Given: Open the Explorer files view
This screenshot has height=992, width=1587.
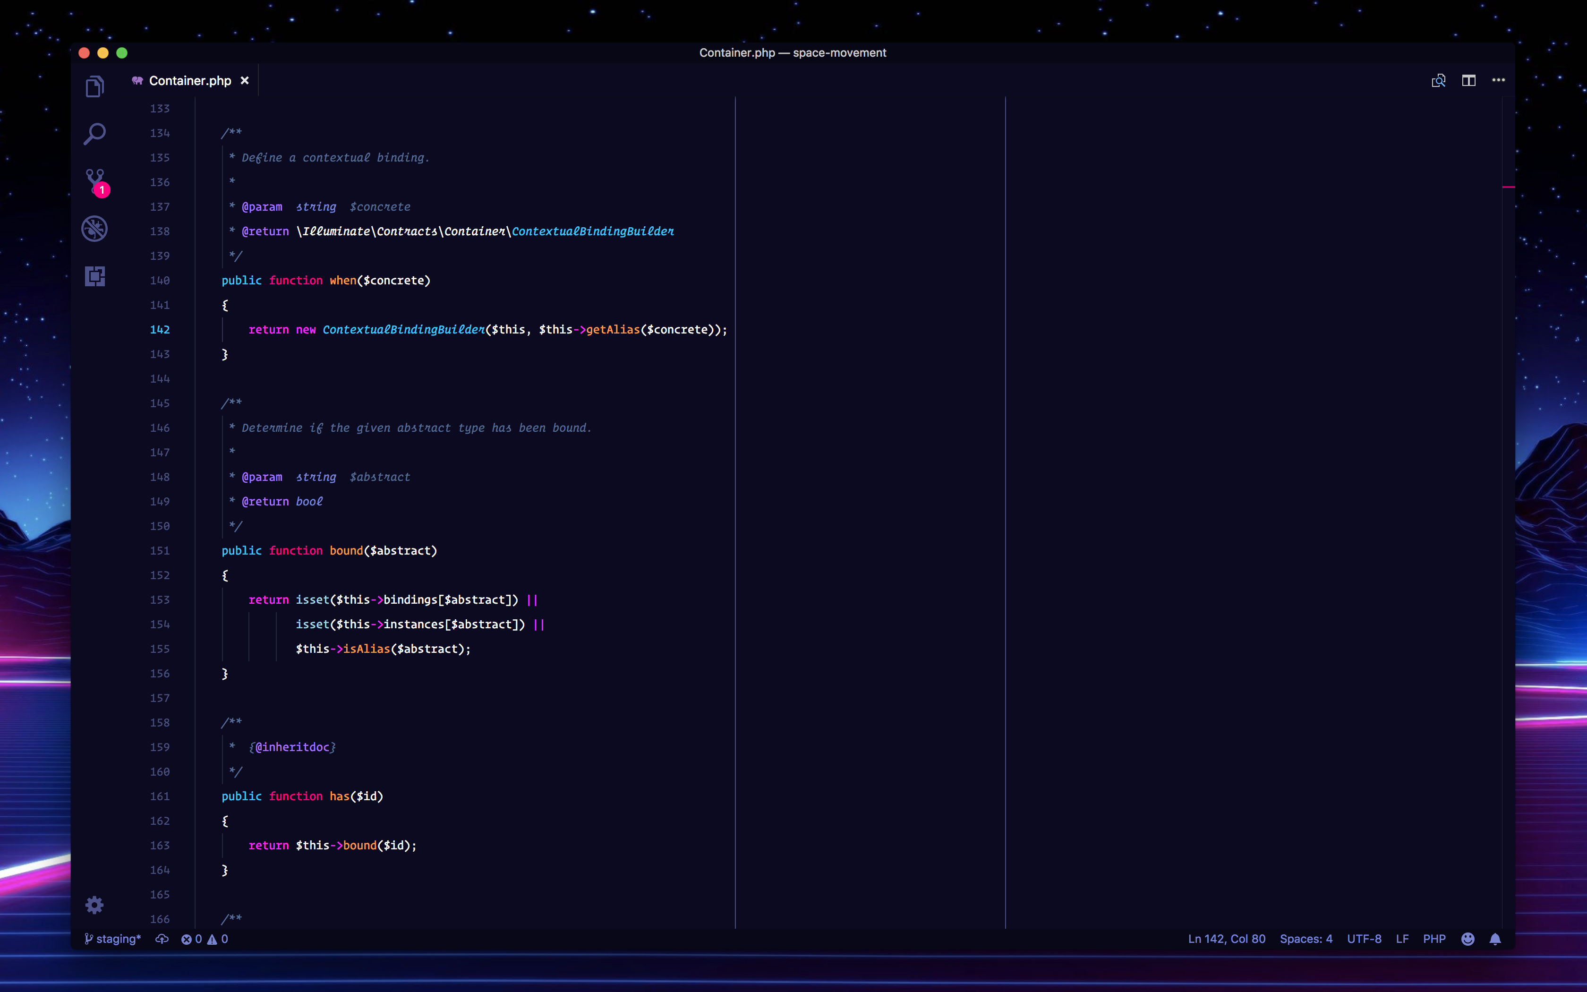Looking at the screenshot, I should pos(94,86).
